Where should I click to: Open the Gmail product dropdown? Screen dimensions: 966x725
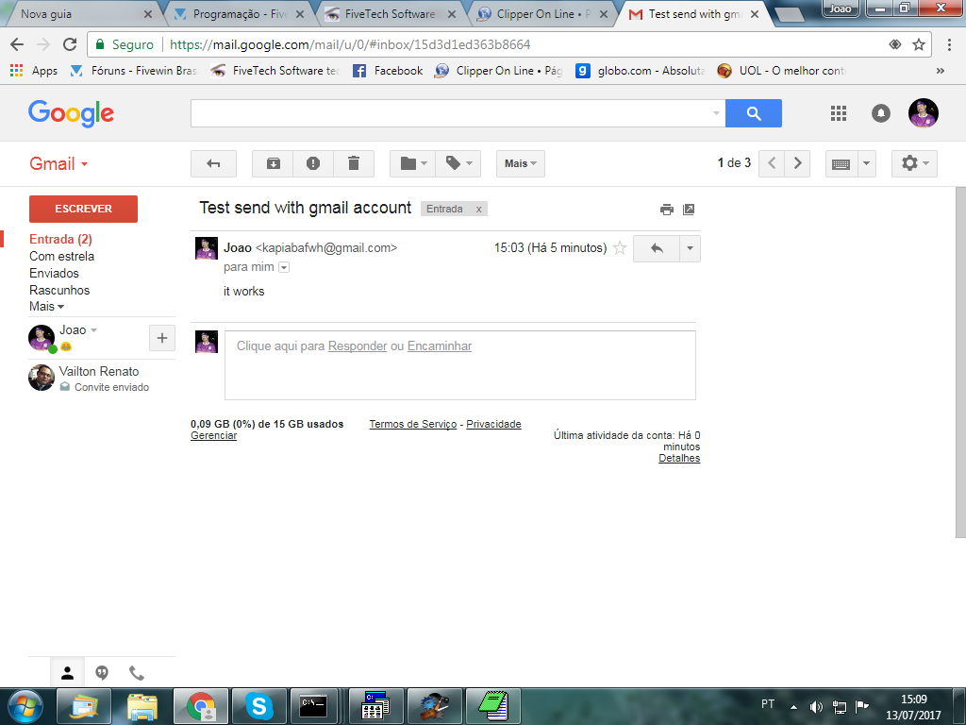coord(58,164)
